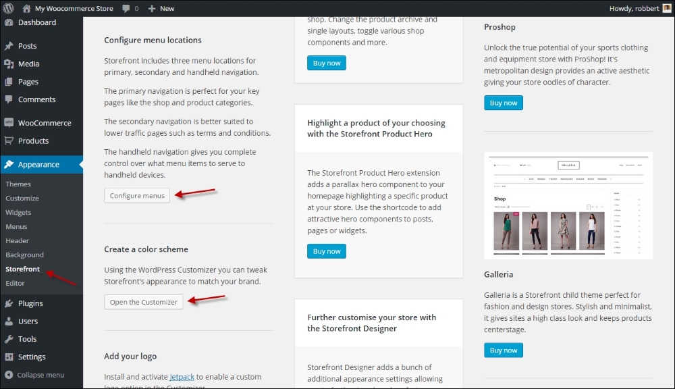Click the Add your logo heading
Image resolution: width=675 pixels, height=389 pixels.
coord(130,357)
